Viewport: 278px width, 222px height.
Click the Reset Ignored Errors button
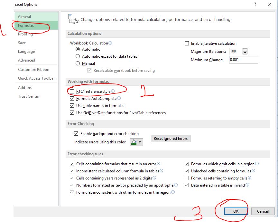[171, 138]
